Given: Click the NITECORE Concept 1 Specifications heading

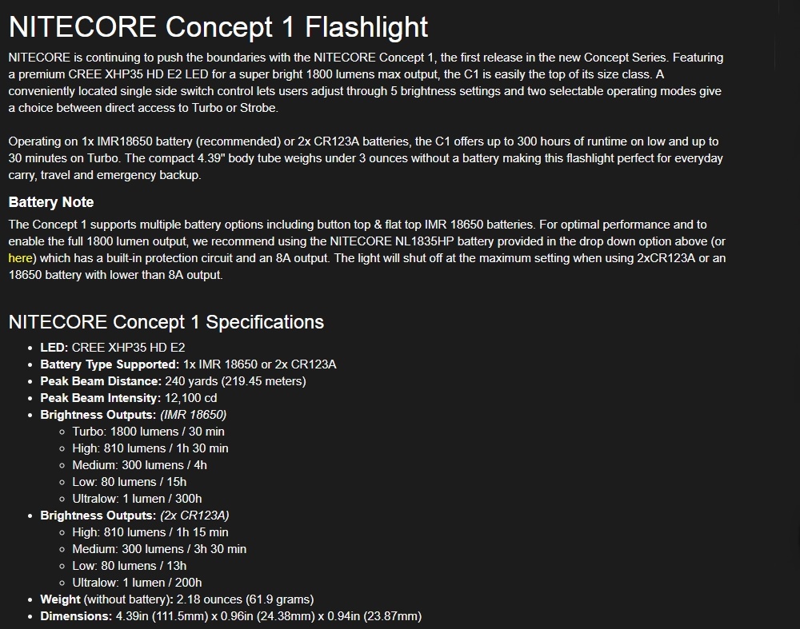Looking at the screenshot, I should tap(166, 322).
